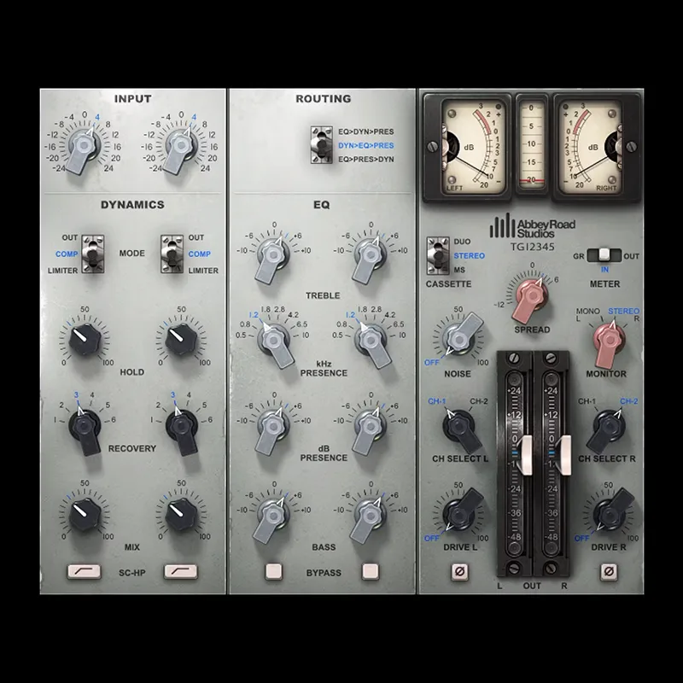Click the OUT label beside the meter switch
Viewport: 683px width, 683px height.
coord(631,256)
